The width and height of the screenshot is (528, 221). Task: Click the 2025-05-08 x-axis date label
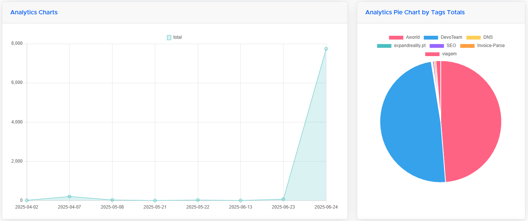[112, 207]
